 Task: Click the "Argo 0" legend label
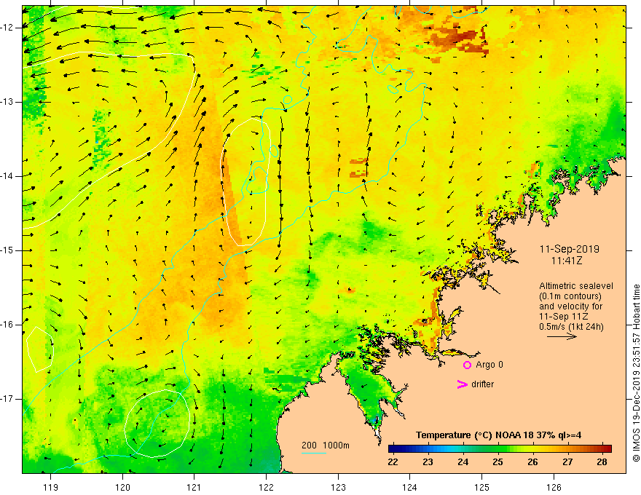coord(489,365)
